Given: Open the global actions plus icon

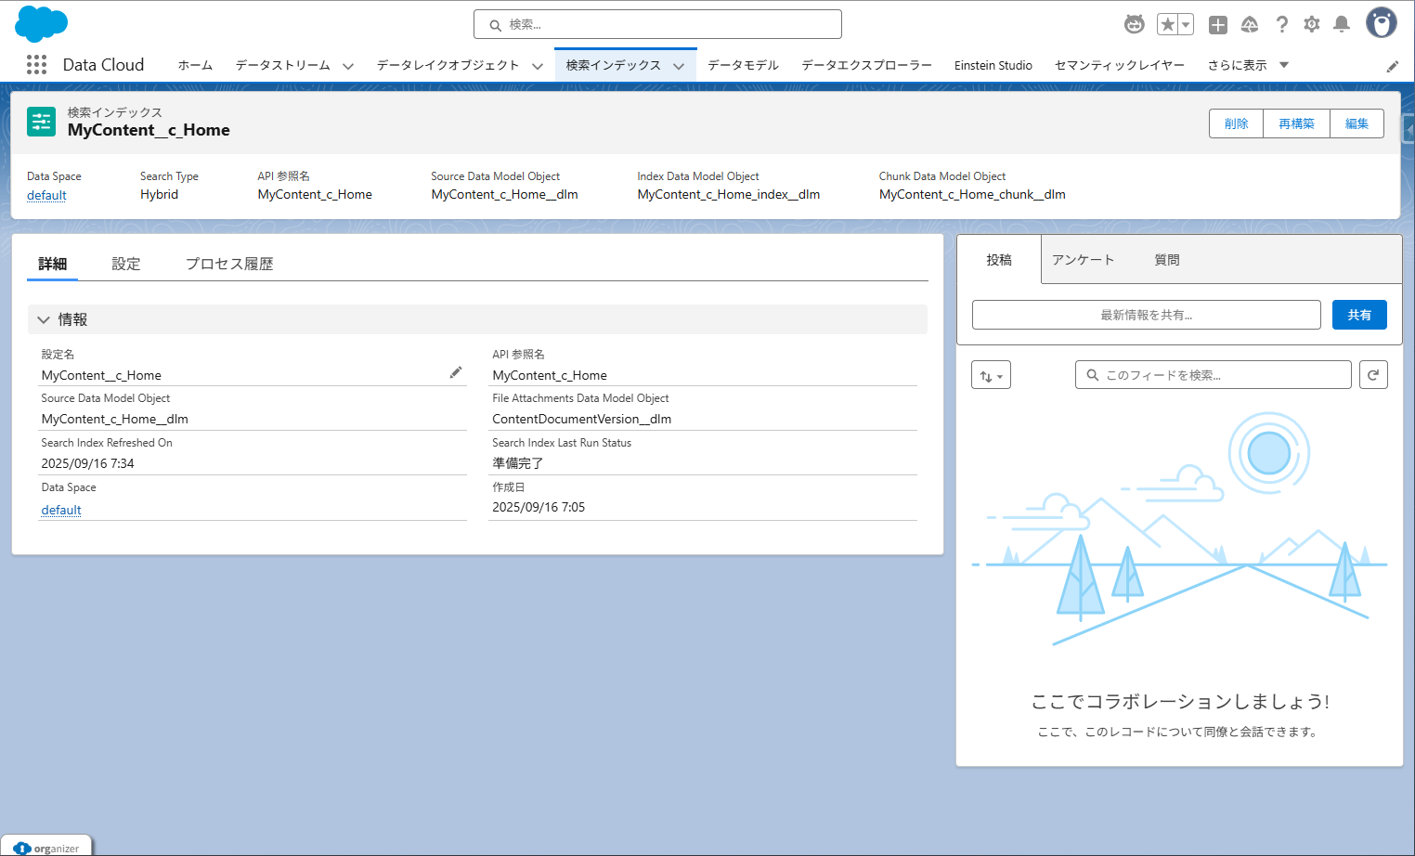Looking at the screenshot, I should [x=1217, y=25].
